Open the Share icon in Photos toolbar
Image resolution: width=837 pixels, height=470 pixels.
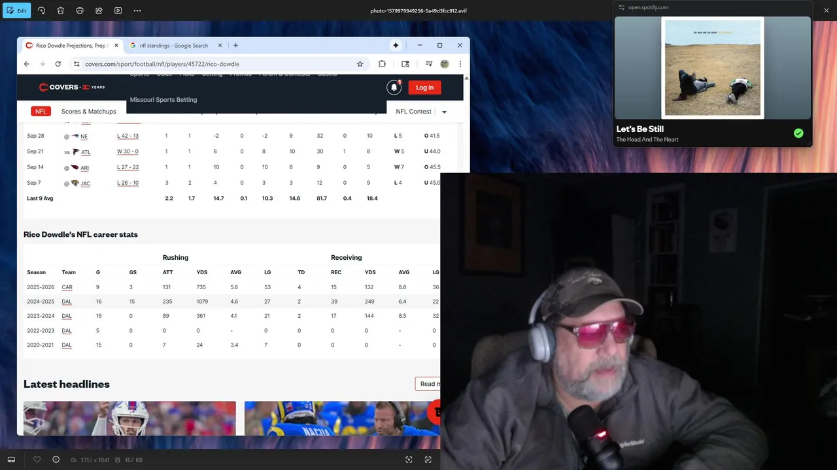99,10
